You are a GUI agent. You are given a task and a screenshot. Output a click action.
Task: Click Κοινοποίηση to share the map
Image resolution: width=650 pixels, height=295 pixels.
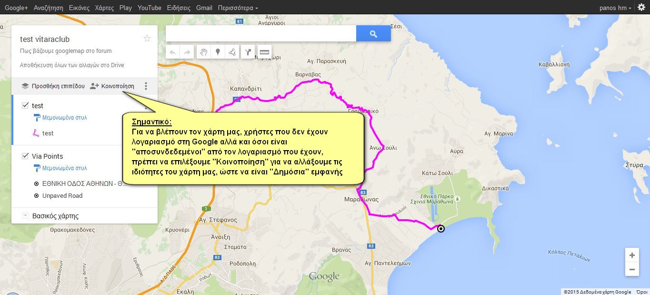tap(118, 86)
